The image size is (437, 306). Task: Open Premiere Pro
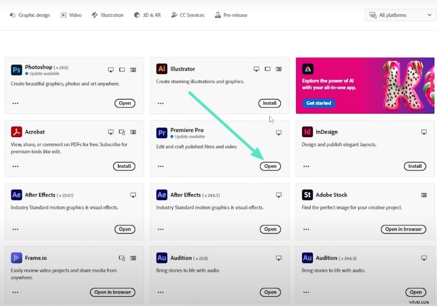(270, 166)
